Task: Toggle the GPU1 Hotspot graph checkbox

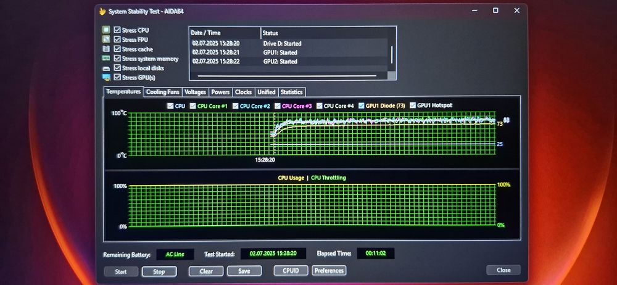Action: 412,105
